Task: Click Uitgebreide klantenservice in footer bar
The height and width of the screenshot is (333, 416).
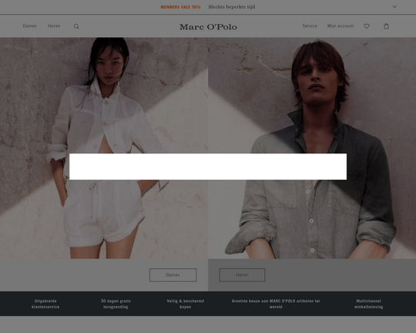Action: [45, 304]
